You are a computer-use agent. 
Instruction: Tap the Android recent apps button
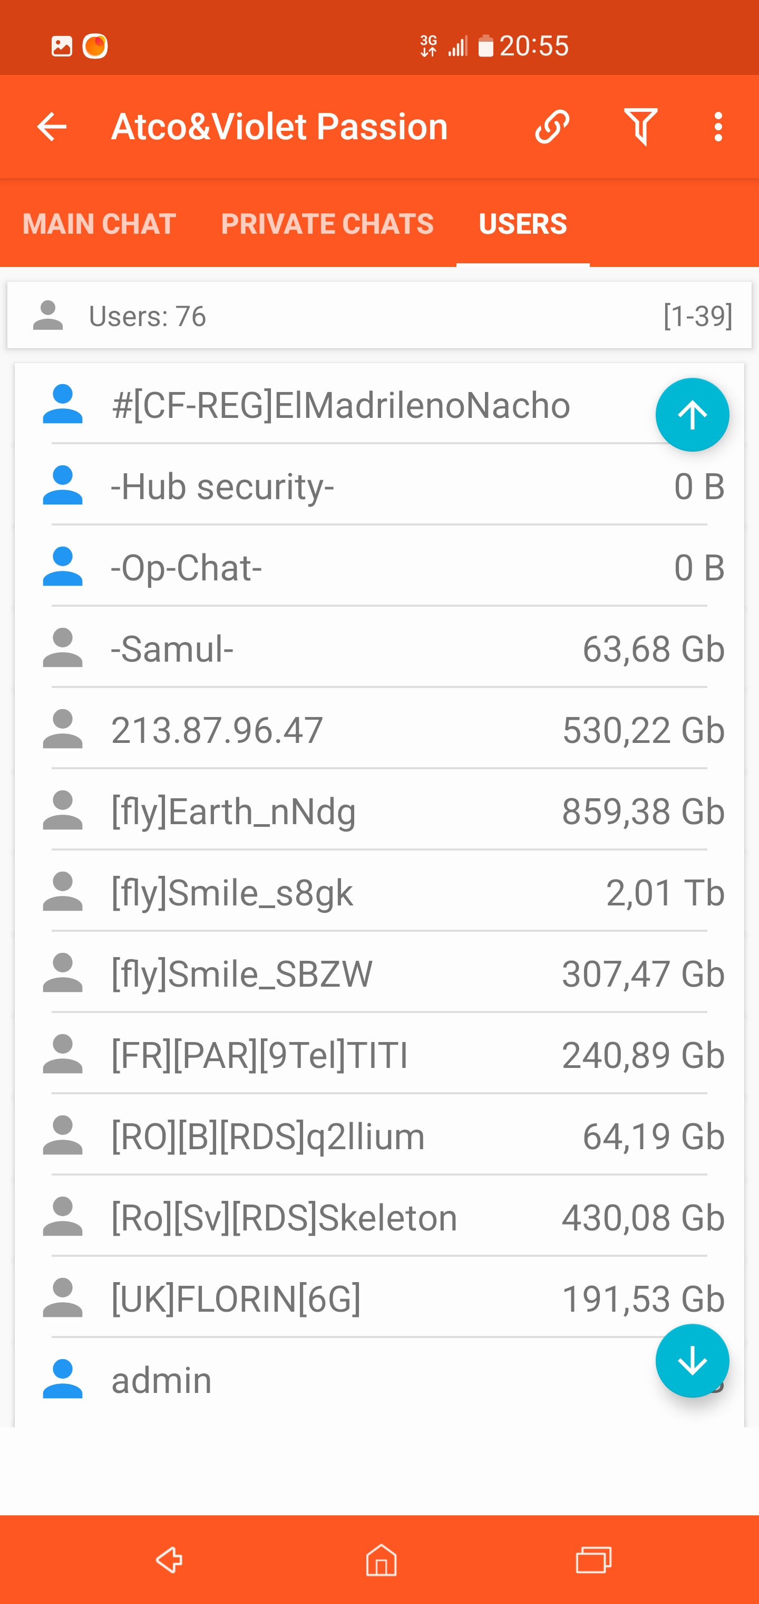593,1560
